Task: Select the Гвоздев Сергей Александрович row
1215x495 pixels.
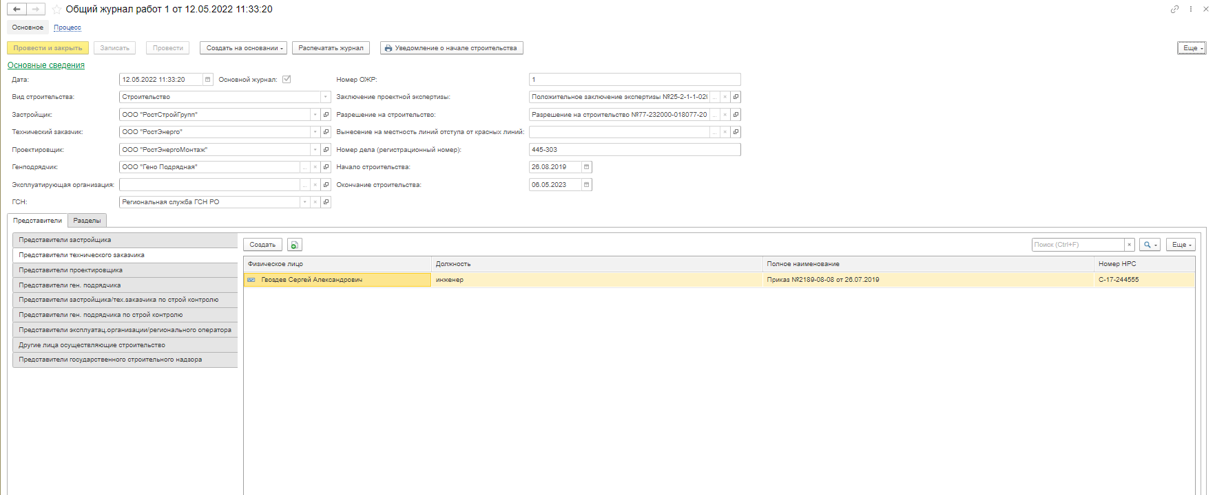Action: click(x=719, y=280)
